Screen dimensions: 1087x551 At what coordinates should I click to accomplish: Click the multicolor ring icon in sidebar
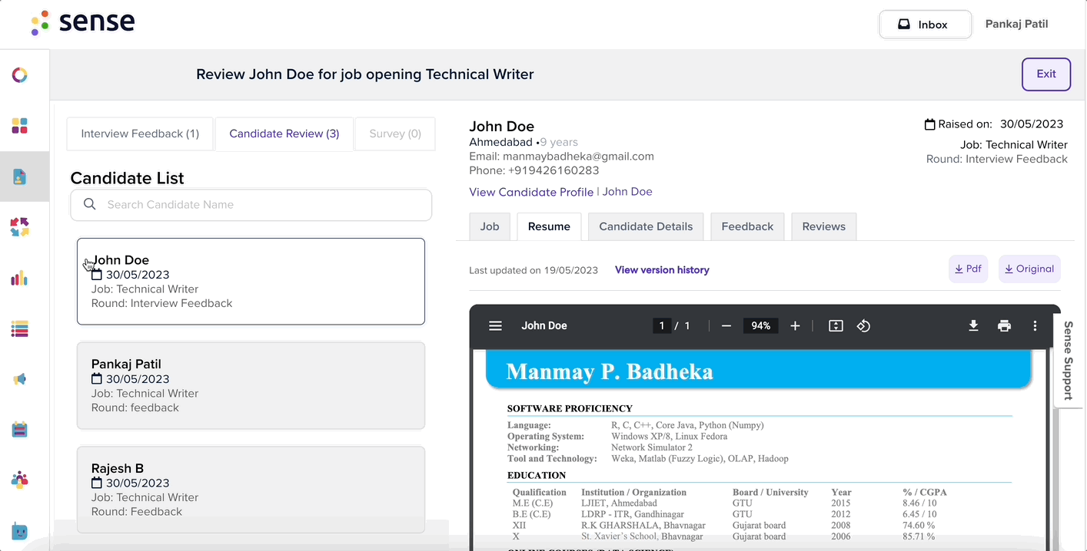[20, 74]
